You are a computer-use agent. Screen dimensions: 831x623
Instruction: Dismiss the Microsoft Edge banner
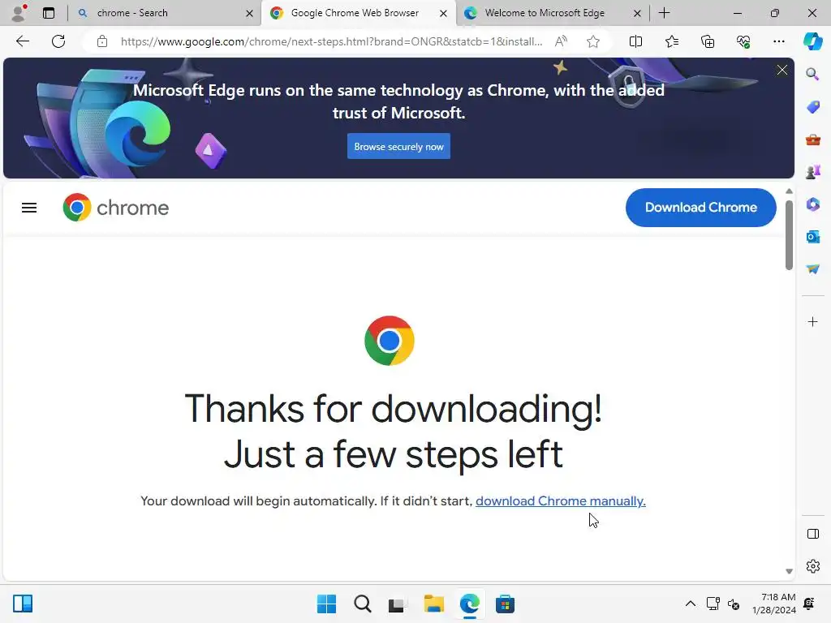tap(781, 70)
